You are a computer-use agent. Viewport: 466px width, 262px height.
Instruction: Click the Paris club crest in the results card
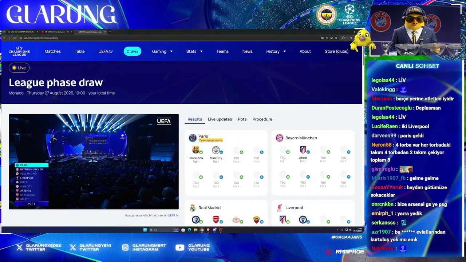(193, 138)
